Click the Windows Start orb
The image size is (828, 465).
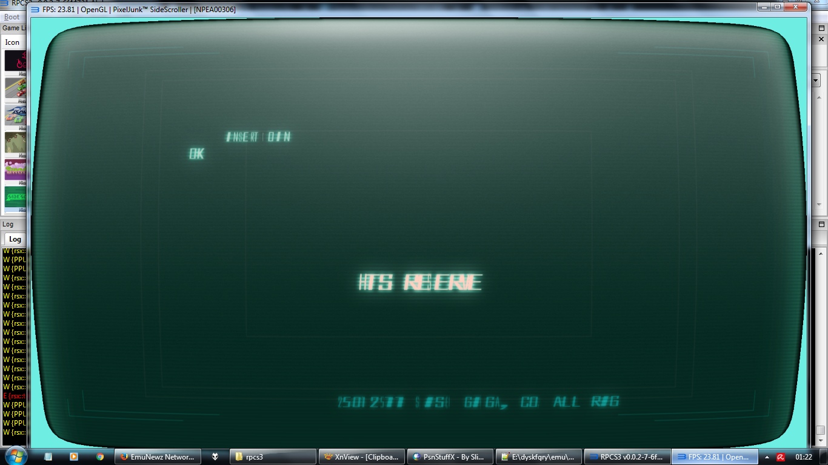click(x=15, y=455)
